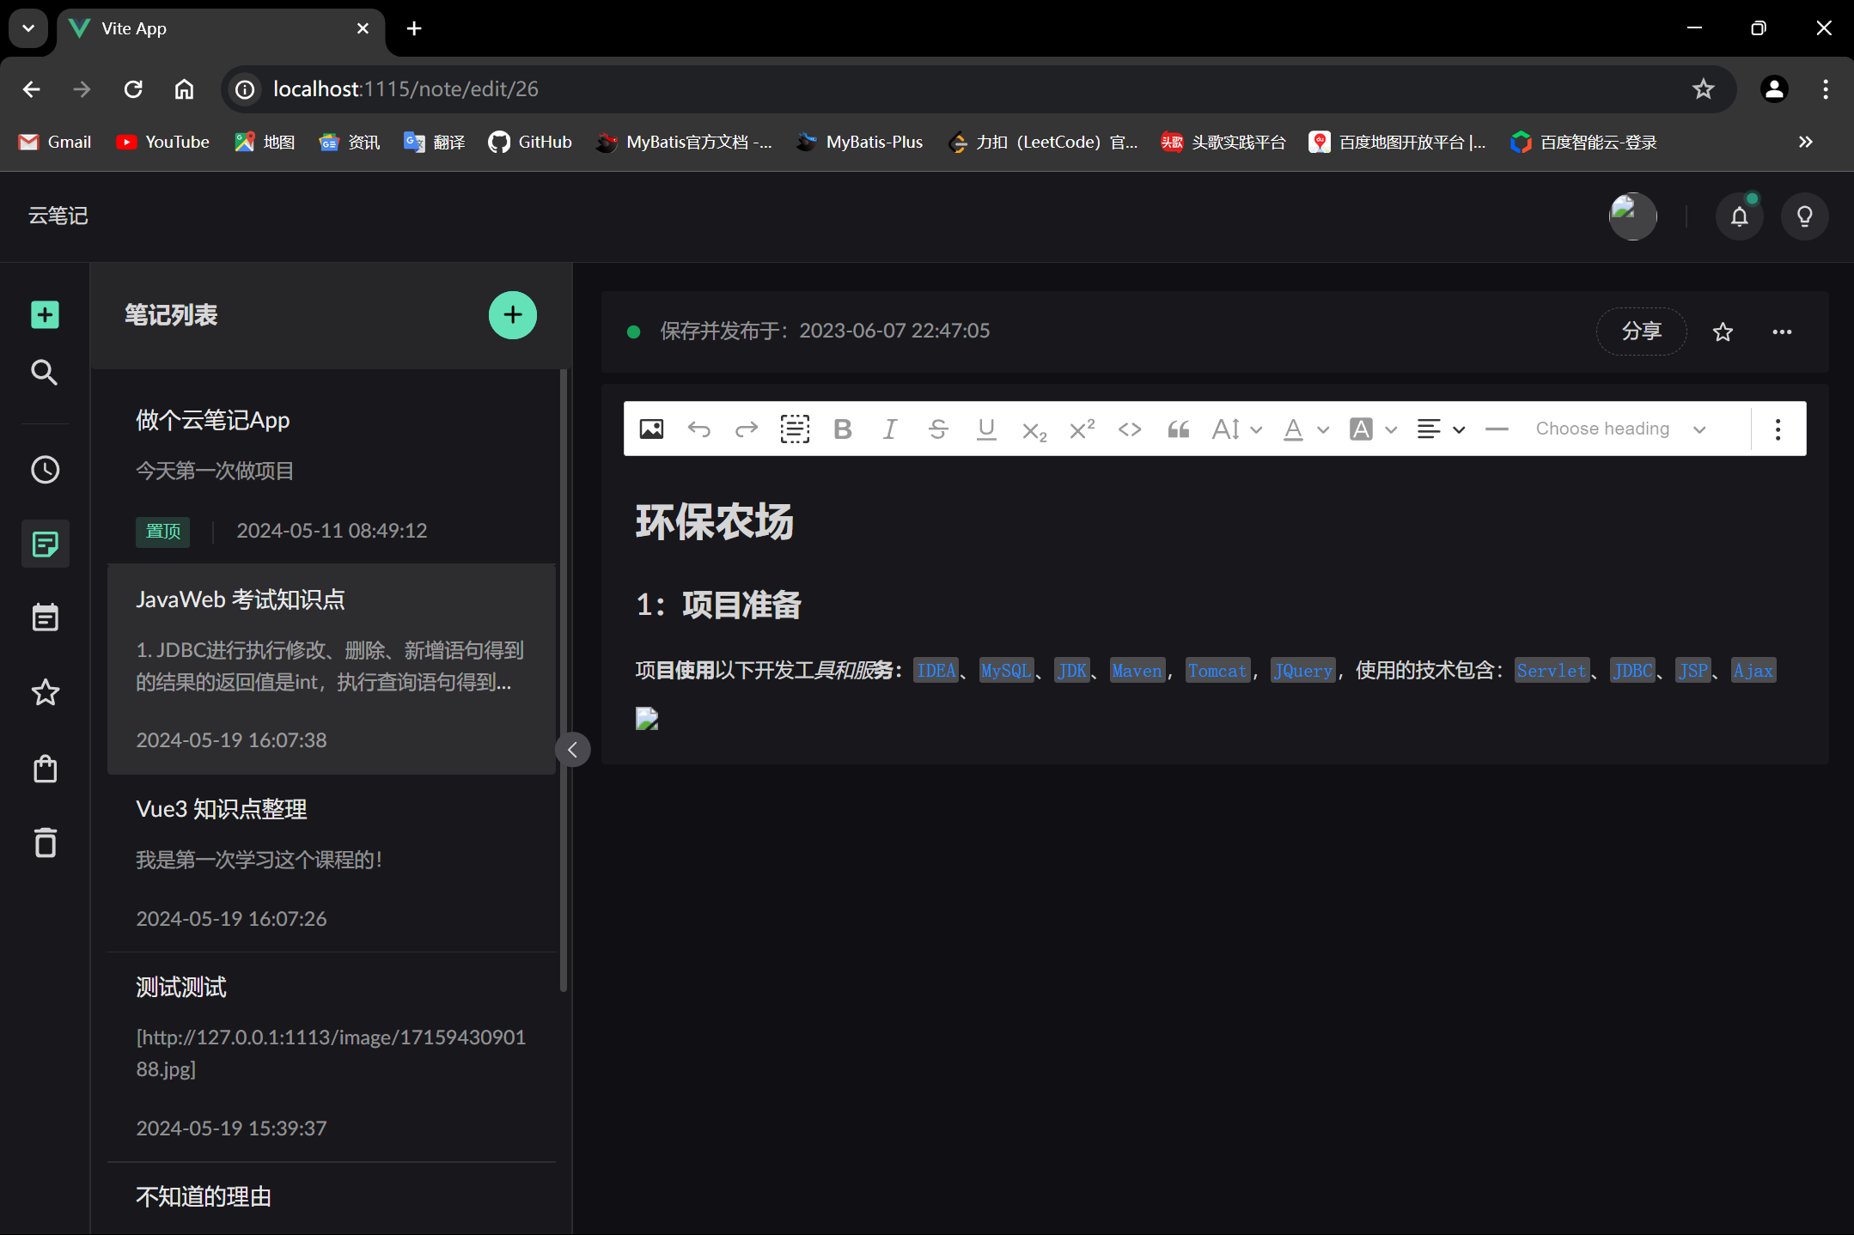Click the Insert image icon

click(650, 429)
